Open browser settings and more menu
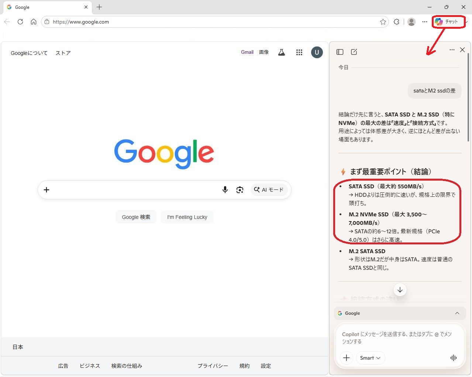The image size is (472, 377). point(425,22)
